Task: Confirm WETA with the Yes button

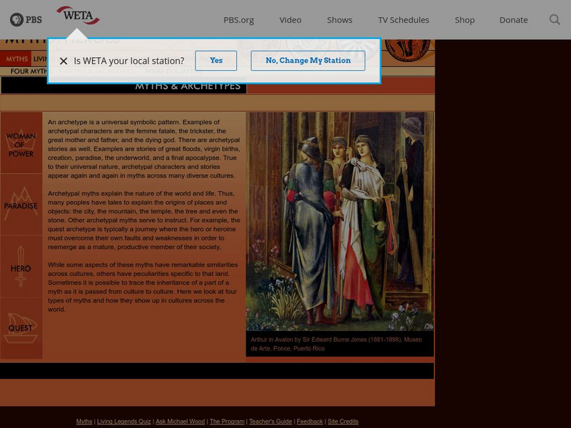Action: click(216, 61)
